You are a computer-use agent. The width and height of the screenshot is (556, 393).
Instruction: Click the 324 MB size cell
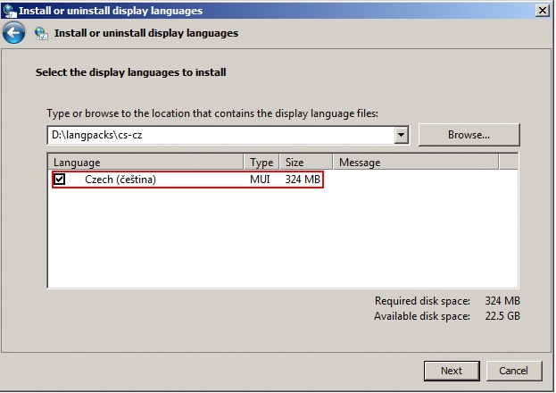pyautogui.click(x=303, y=180)
